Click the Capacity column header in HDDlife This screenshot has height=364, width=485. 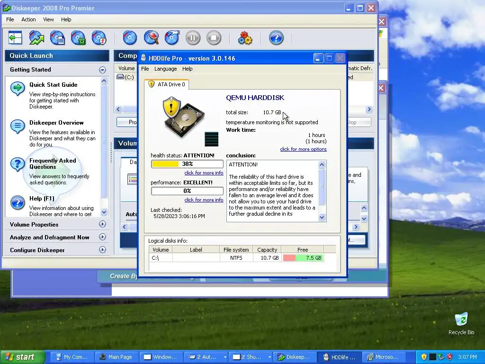(267, 249)
